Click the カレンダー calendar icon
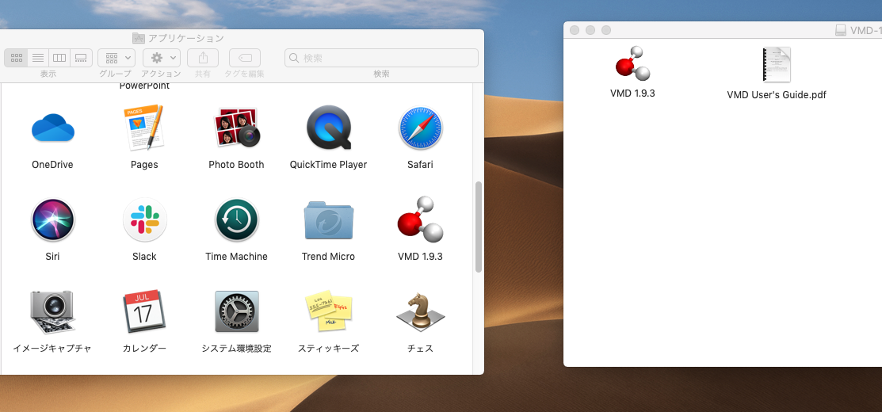This screenshot has width=882, height=412. [x=144, y=311]
